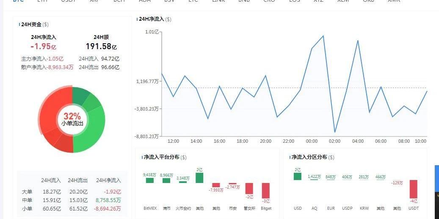Click the highest peak of the net inflow line
The width and height of the screenshot is (439, 219).
click(x=323, y=36)
